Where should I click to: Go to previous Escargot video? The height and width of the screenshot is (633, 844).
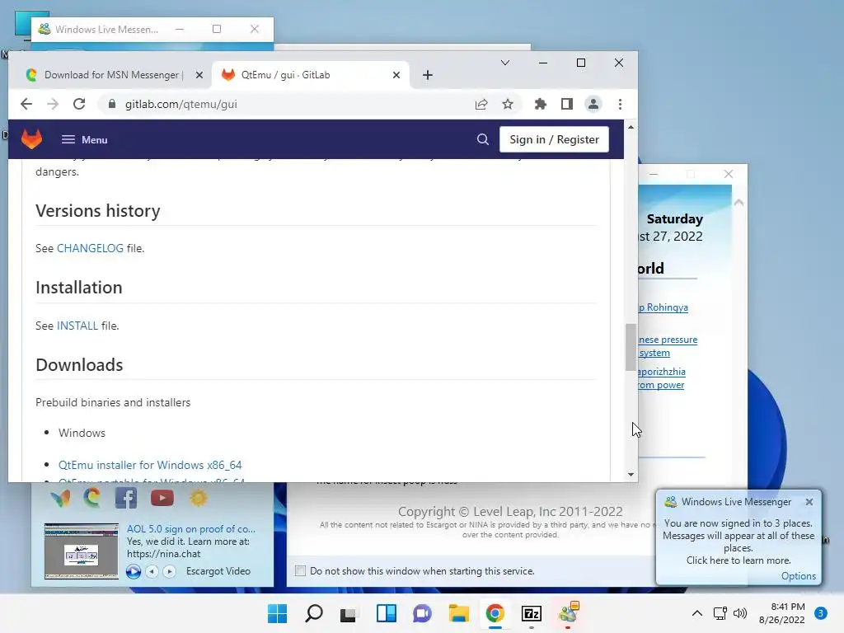pyautogui.click(x=152, y=571)
